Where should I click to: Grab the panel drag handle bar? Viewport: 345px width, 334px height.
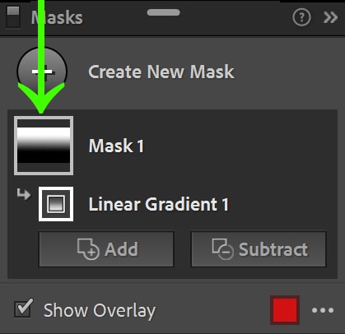click(163, 12)
